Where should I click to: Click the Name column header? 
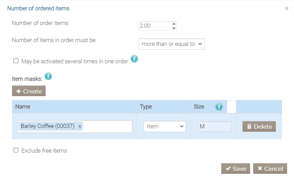click(23, 106)
